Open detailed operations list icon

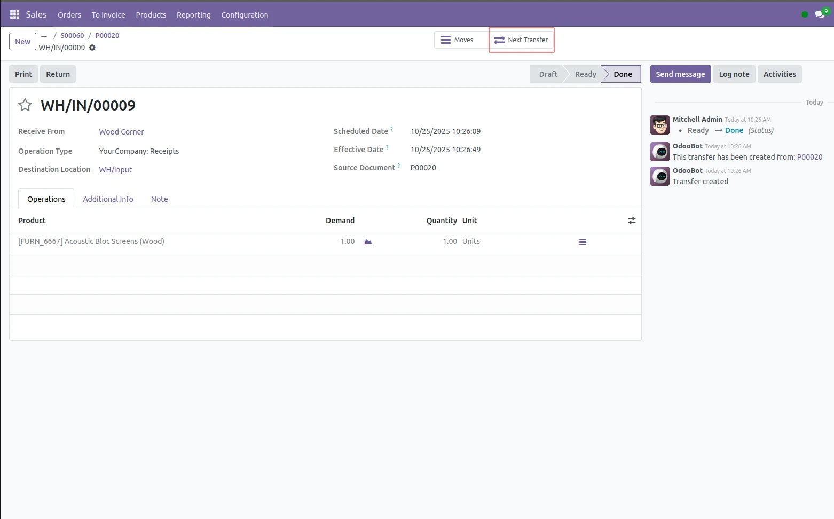point(582,242)
